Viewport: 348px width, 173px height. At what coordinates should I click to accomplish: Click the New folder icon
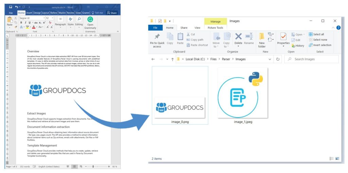point(262,40)
